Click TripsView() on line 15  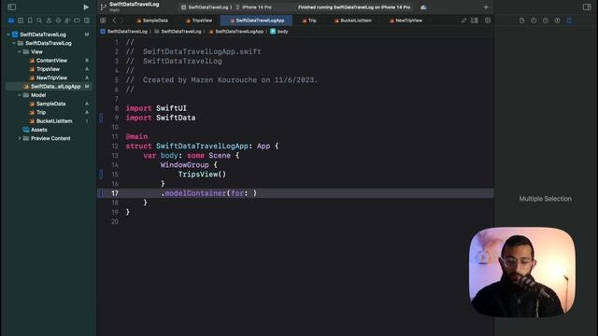[202, 175]
